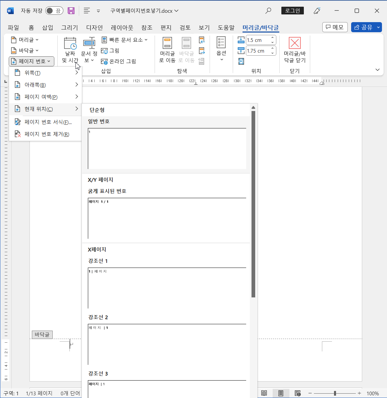387x398 pixels.
Task: Toggle the AutoSave switch
Action: click(54, 11)
